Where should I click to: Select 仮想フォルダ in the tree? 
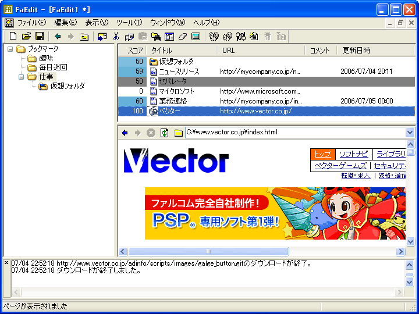68,86
